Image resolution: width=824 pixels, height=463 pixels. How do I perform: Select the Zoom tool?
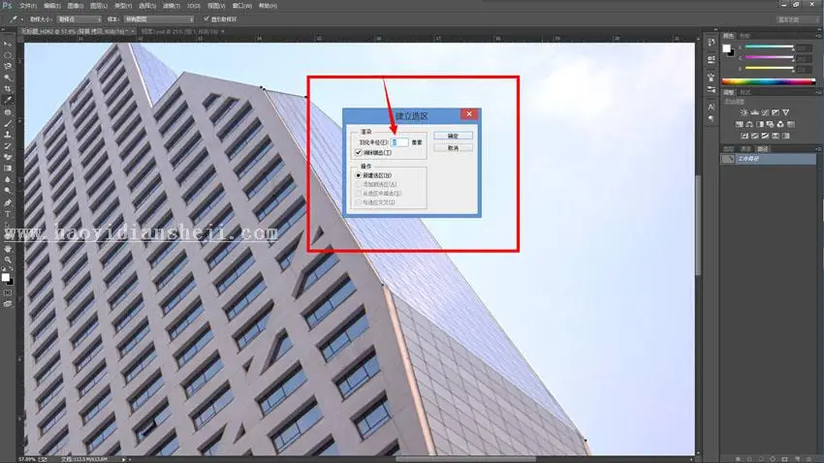pos(8,260)
